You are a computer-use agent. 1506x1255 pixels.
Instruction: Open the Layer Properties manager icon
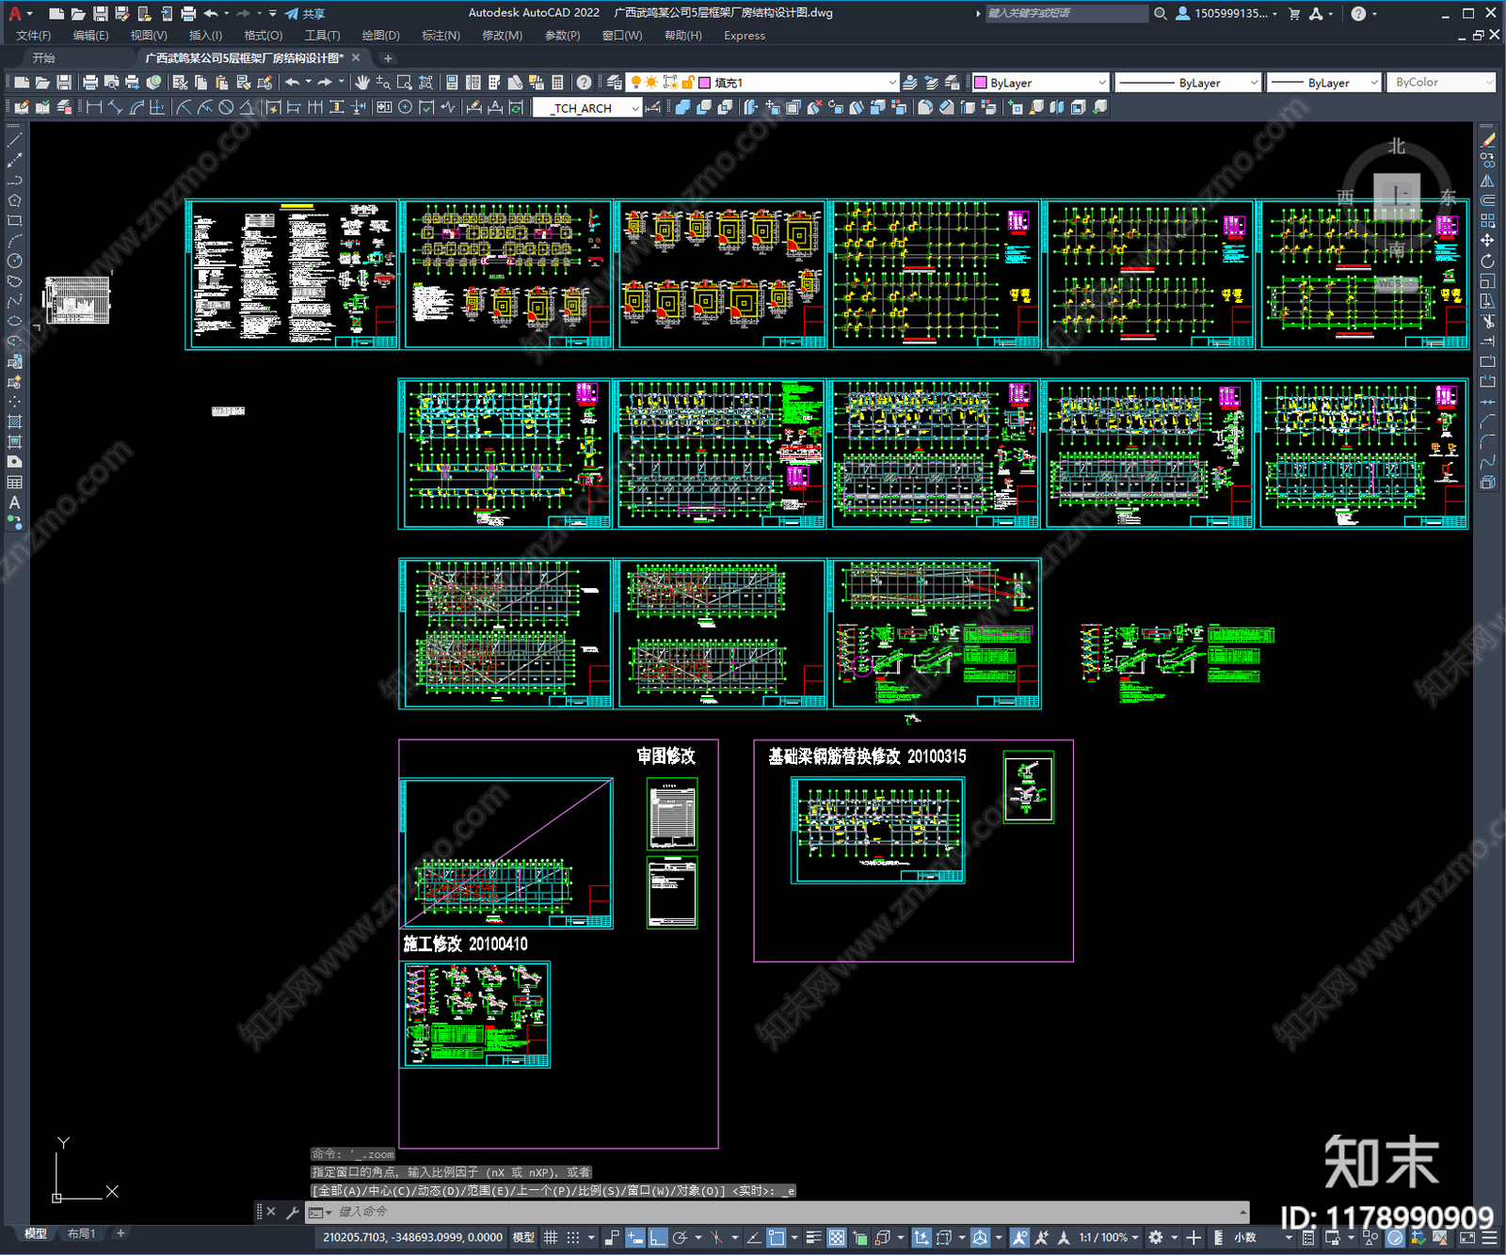(614, 83)
